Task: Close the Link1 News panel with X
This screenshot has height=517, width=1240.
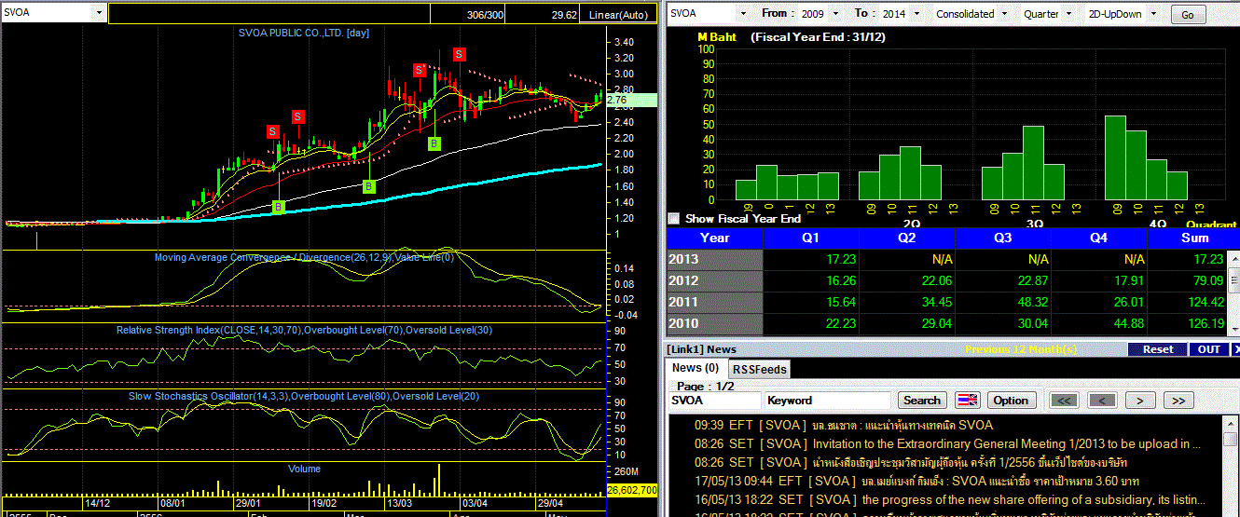Action: [1236, 349]
